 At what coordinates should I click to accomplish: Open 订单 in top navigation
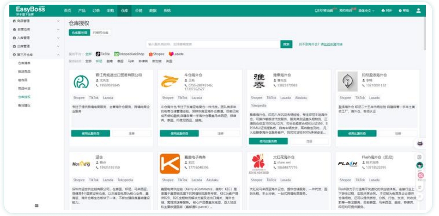pyautogui.click(x=96, y=11)
